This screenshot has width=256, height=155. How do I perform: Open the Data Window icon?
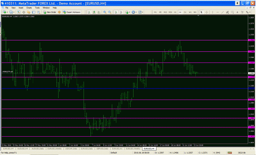(x=24, y=12)
